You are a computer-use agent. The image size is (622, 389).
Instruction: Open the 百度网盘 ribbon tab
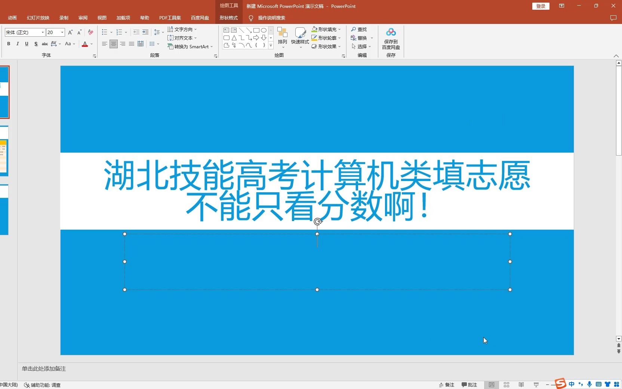pos(200,18)
